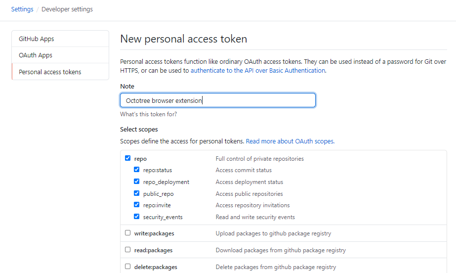Focus the Note text field
This screenshot has width=456, height=273.
pos(218,100)
